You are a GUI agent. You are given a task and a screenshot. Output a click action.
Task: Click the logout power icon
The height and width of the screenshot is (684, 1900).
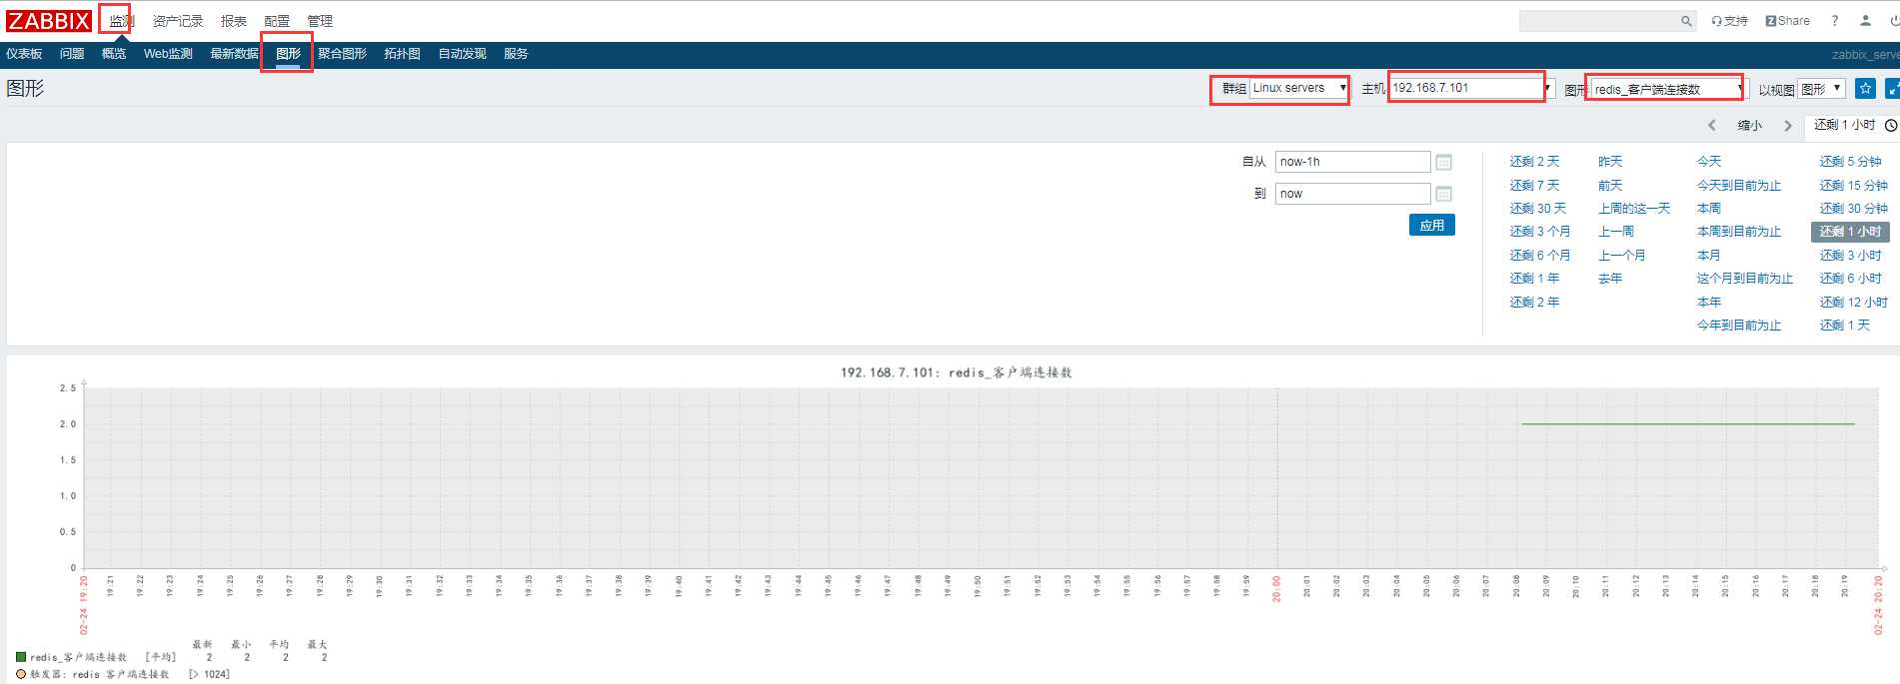pyautogui.click(x=1894, y=21)
